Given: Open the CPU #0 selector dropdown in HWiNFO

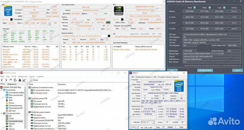Looking at the screenshot, I should tap(12, 20).
